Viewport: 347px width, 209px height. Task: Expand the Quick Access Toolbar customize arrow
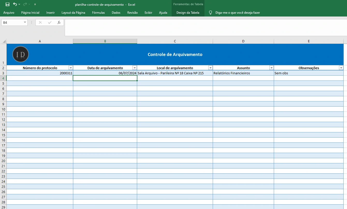[35, 4]
